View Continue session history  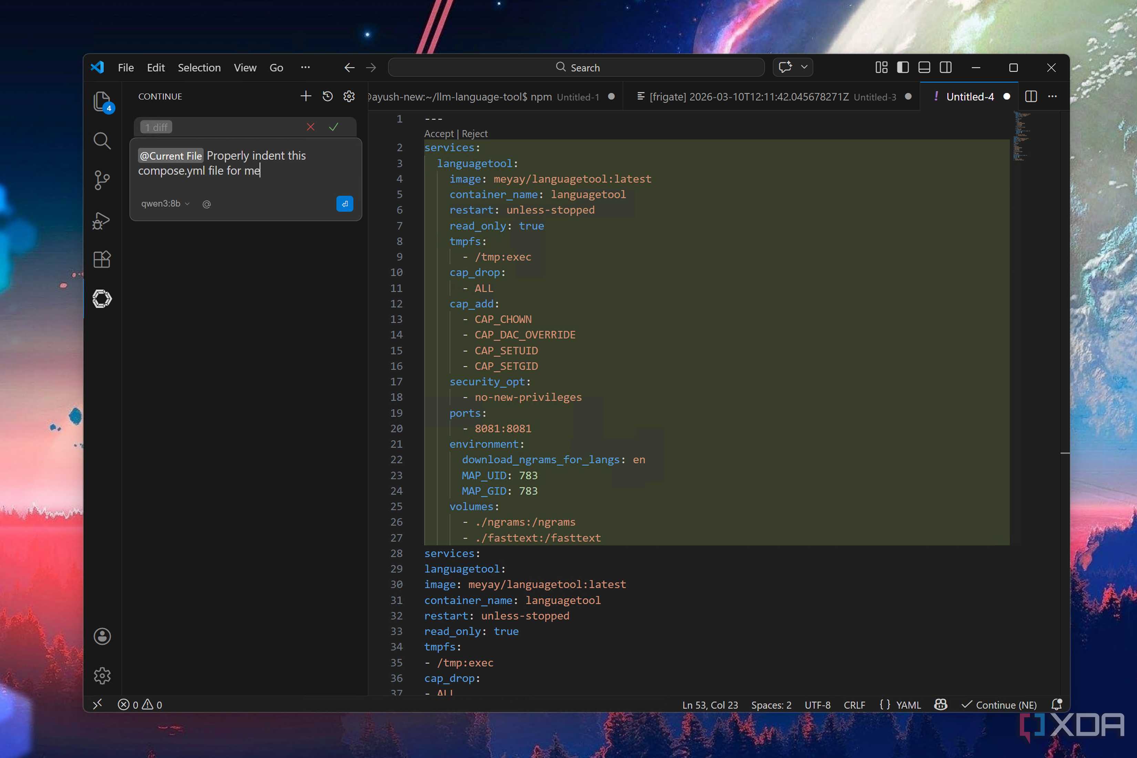pos(327,96)
